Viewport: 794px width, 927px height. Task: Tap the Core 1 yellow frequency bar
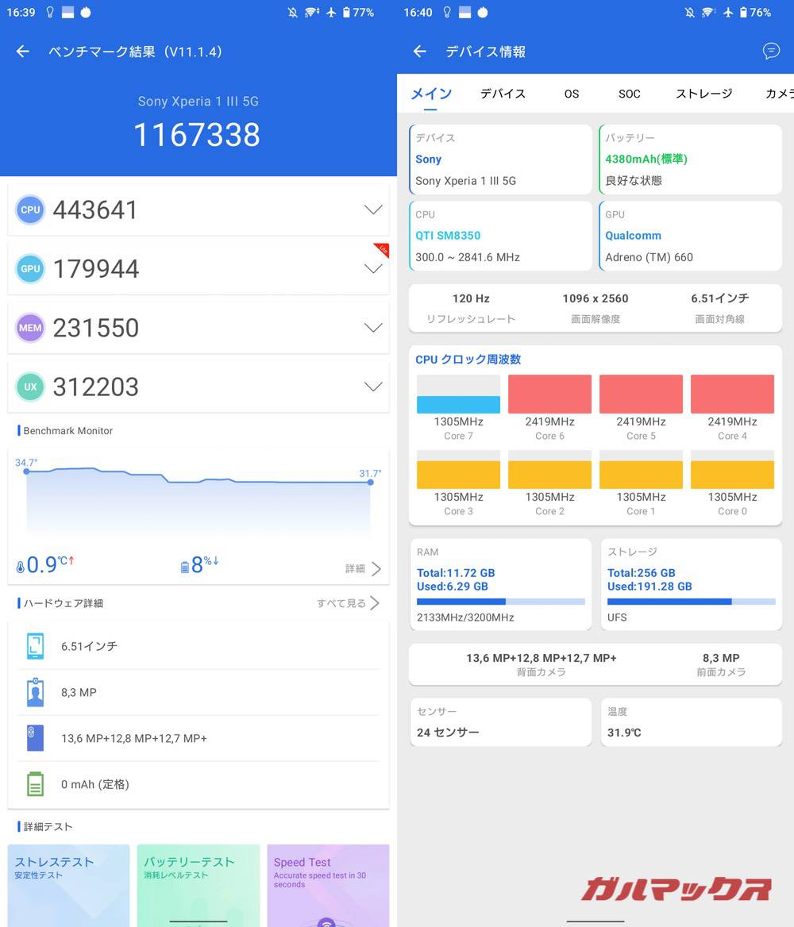click(x=641, y=469)
